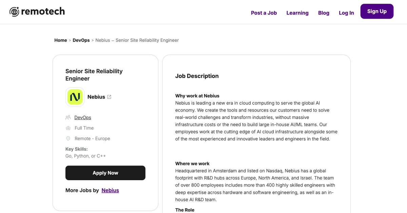Open the DevOps breadcrumb link
This screenshot has width=407, height=213.
pyautogui.click(x=81, y=40)
